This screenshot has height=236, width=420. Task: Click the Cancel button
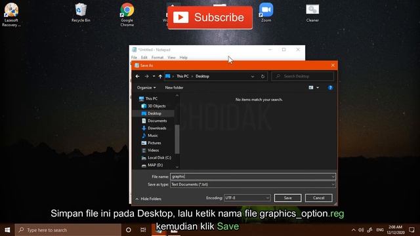319,198
